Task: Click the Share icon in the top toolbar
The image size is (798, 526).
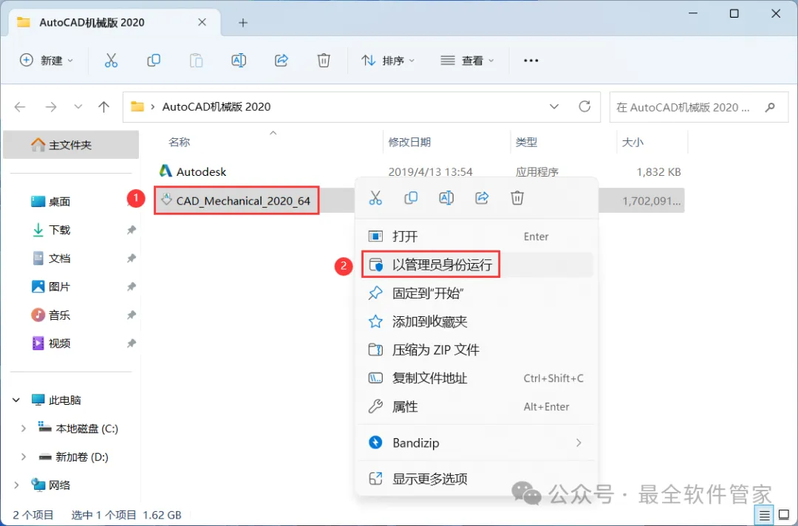Action: pyautogui.click(x=281, y=61)
